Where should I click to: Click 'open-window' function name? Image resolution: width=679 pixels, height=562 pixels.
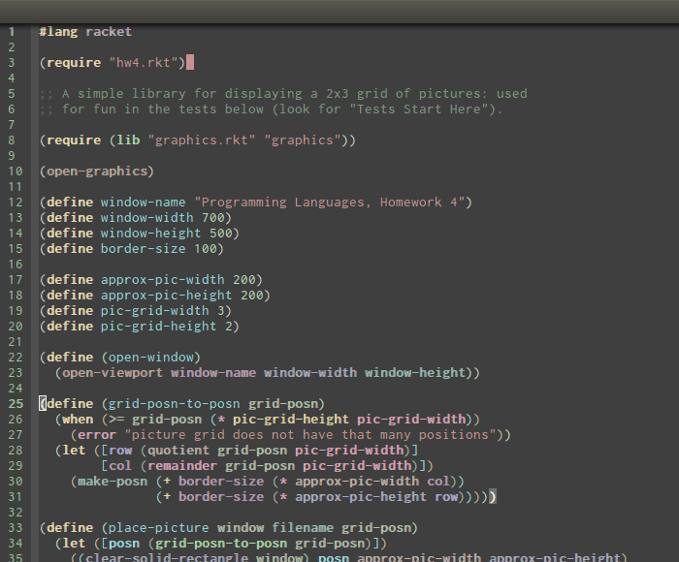coord(151,358)
